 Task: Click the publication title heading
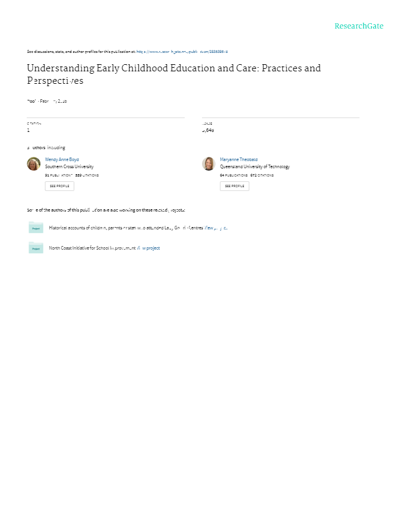pos(173,74)
